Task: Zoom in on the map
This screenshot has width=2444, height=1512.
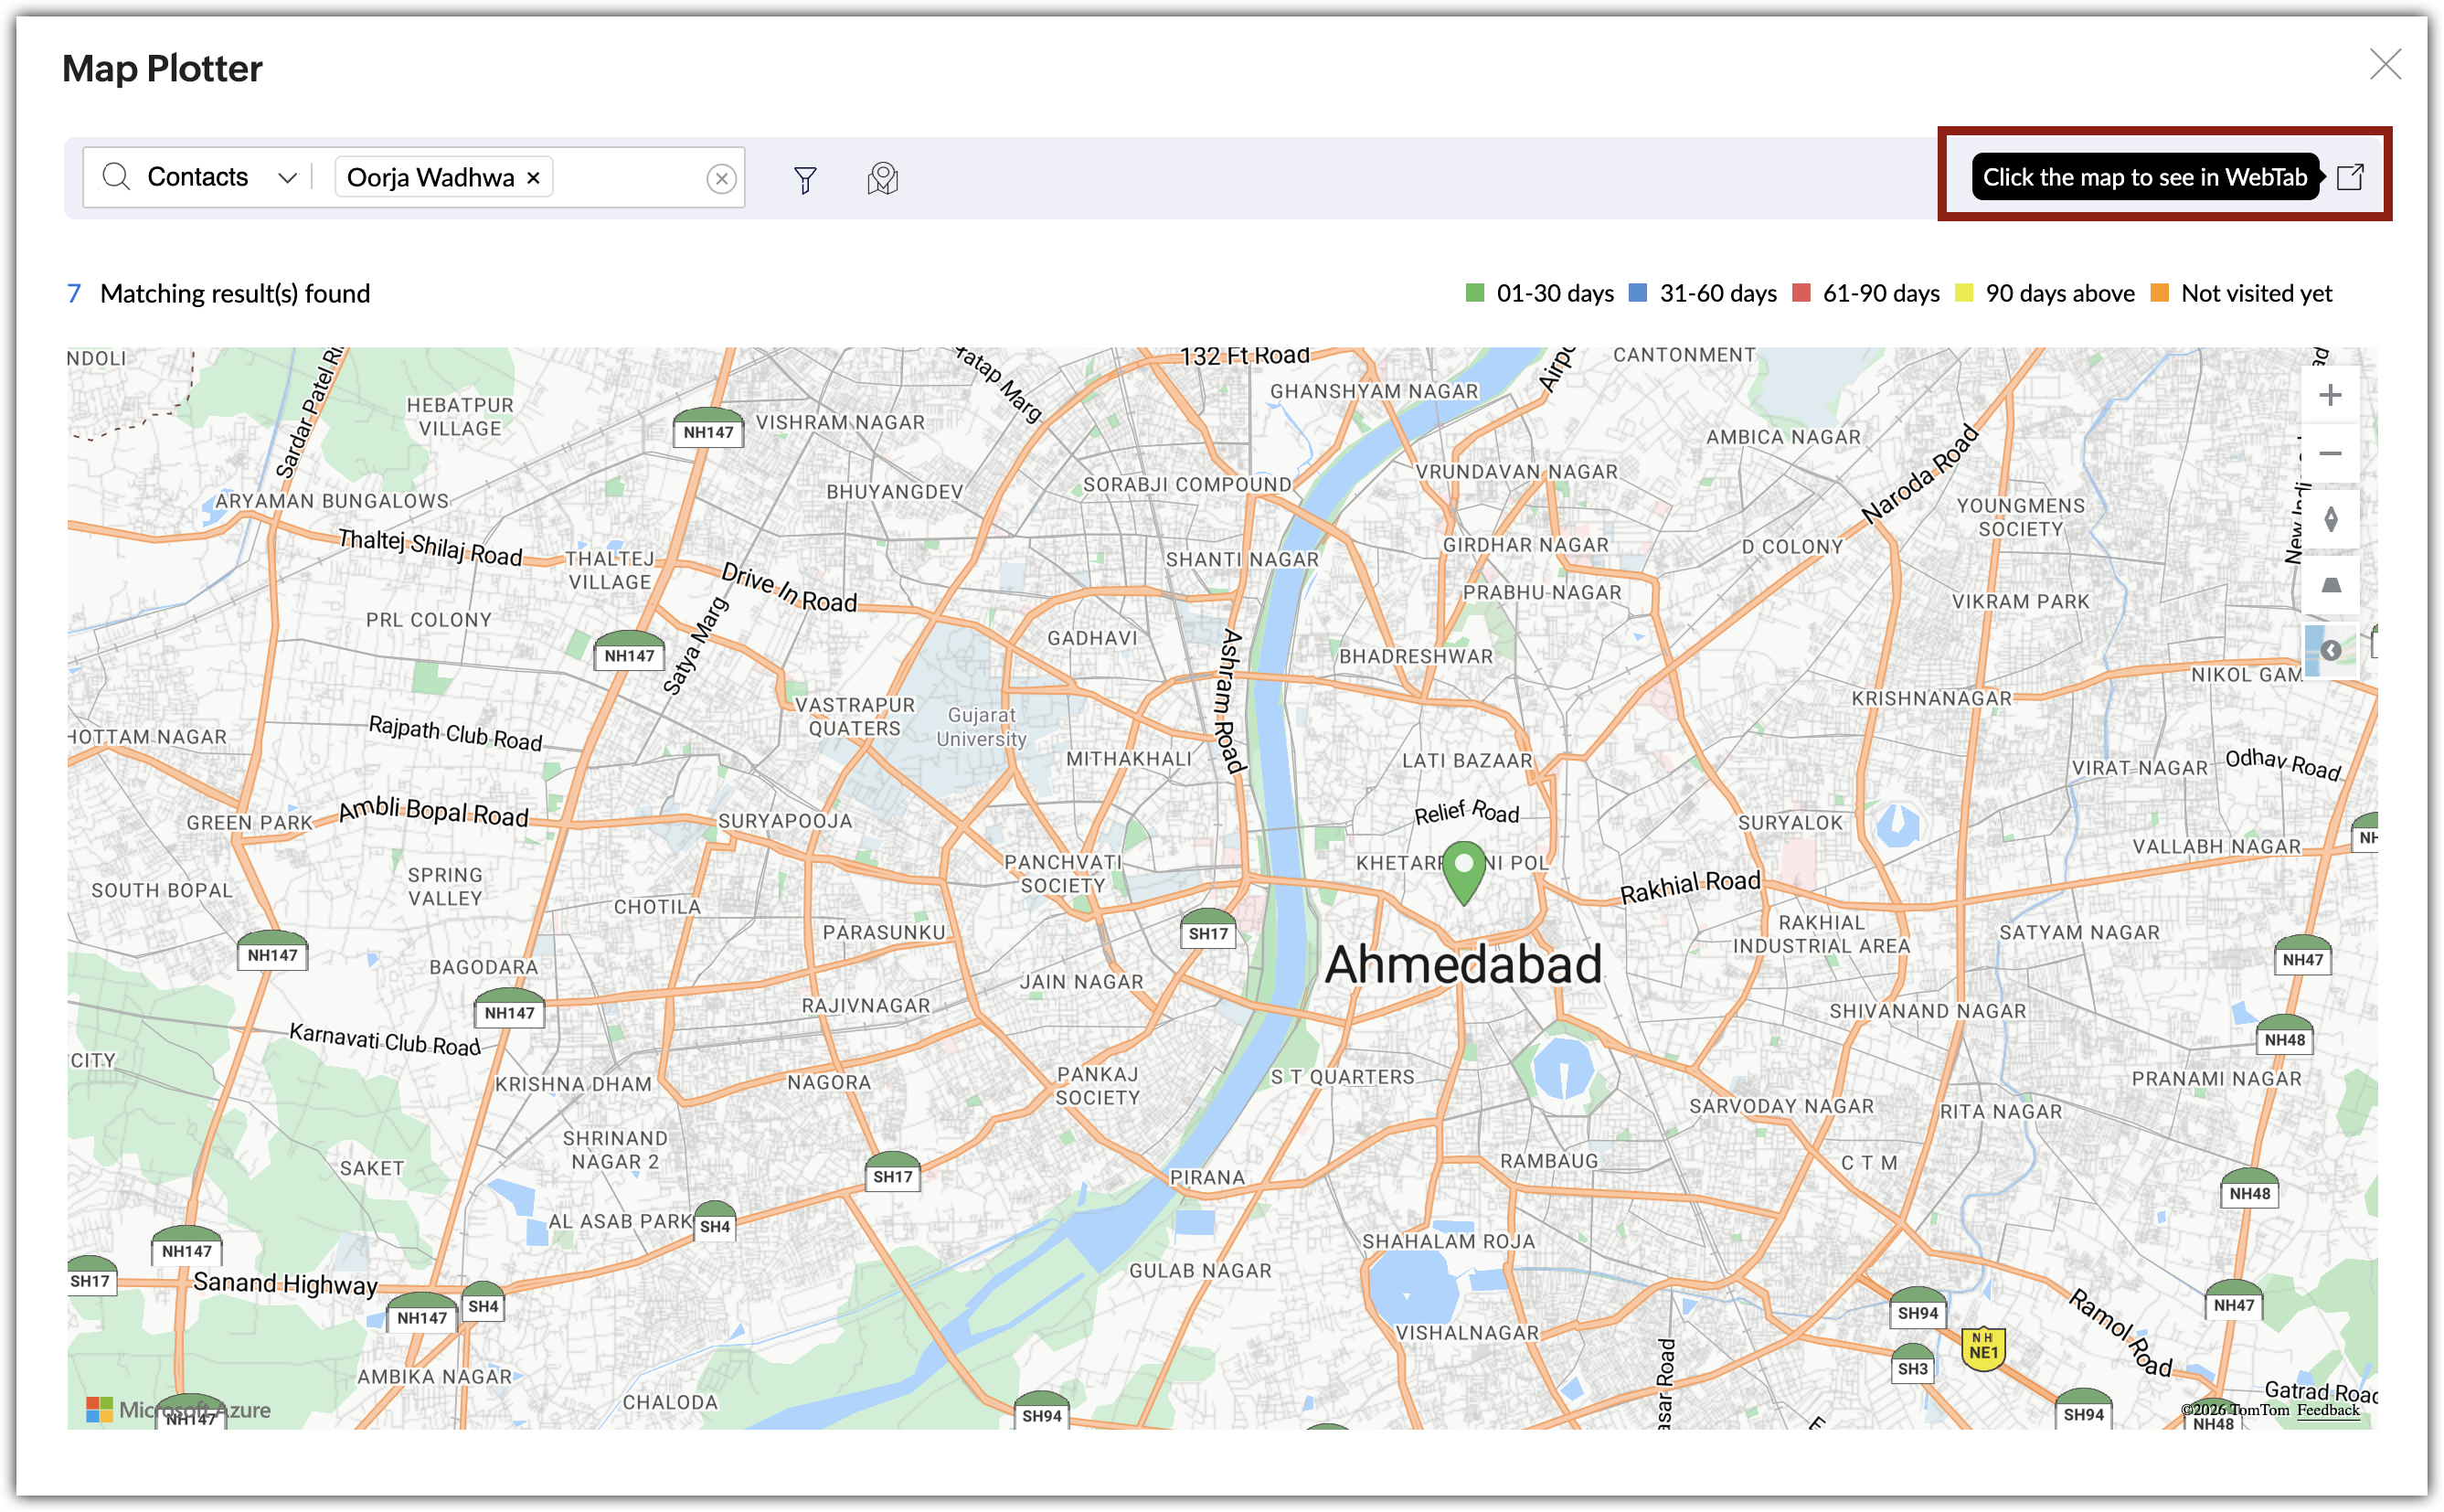Action: point(2330,395)
